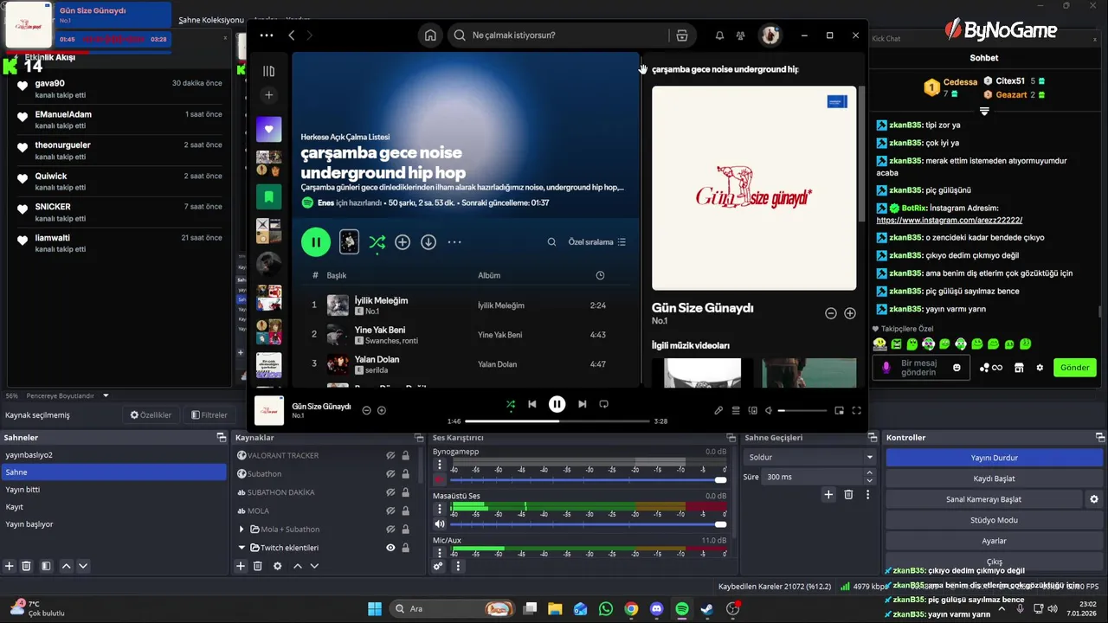The height and width of the screenshot is (623, 1108).
Task: Open connect to device icon
Action: point(753,411)
